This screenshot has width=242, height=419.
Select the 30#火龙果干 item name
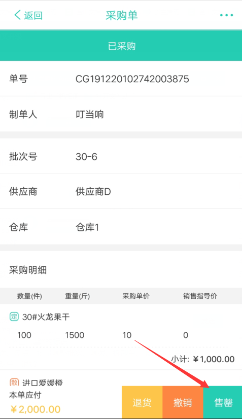pos(46,317)
